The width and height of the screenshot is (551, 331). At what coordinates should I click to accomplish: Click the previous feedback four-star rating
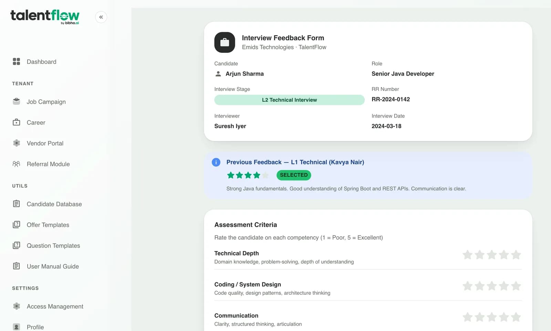pyautogui.click(x=248, y=175)
